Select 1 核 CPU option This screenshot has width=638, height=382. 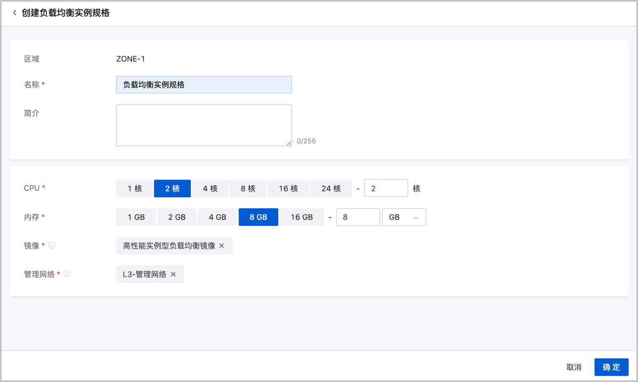tap(135, 189)
